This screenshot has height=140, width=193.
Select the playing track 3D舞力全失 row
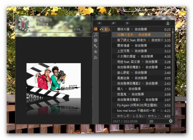point(141,35)
